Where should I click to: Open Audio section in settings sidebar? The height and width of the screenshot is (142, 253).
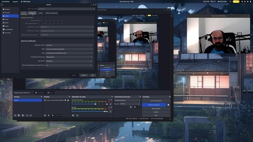tap(10, 19)
